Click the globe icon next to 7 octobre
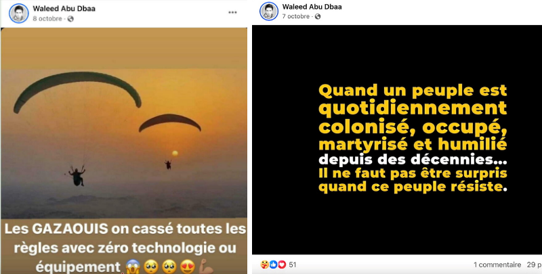542x274 pixels. coord(317,16)
